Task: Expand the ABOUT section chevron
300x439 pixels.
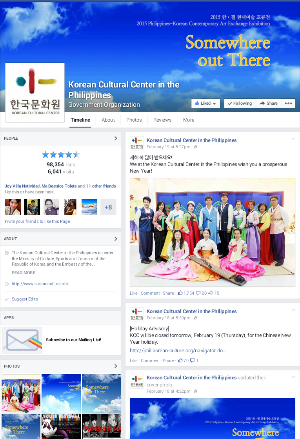Action: click(x=116, y=239)
